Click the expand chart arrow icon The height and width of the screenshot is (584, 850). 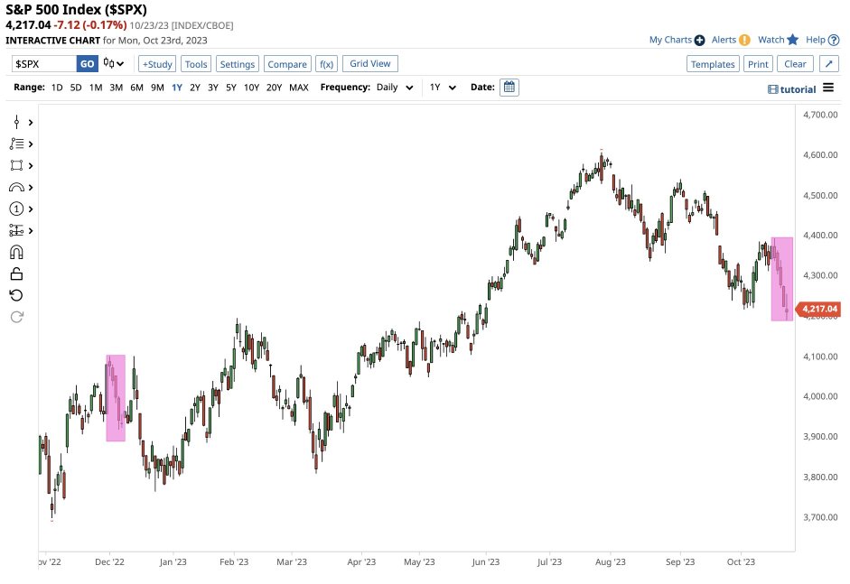click(829, 64)
